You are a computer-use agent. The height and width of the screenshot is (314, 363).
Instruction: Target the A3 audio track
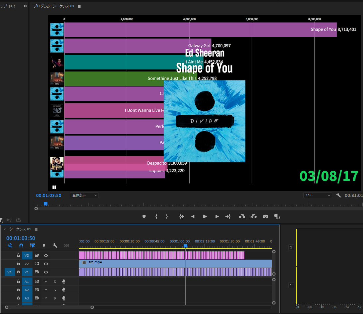click(x=27, y=298)
